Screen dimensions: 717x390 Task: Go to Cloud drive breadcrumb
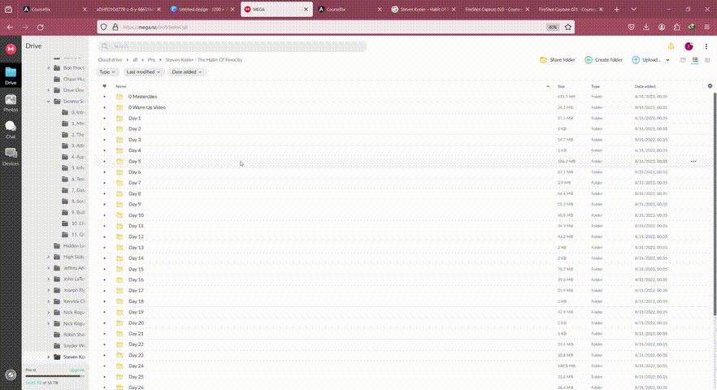[110, 60]
